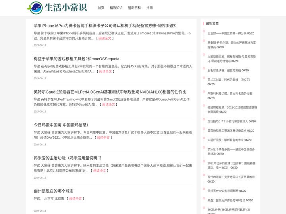Open the 苹果iPhone16Pro徕卡 article title
This screenshot has height=214, width=286.
[105, 26]
